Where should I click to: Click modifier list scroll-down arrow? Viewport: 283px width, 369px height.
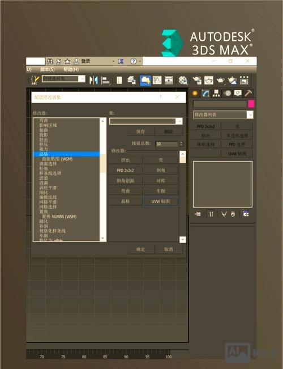102,238
